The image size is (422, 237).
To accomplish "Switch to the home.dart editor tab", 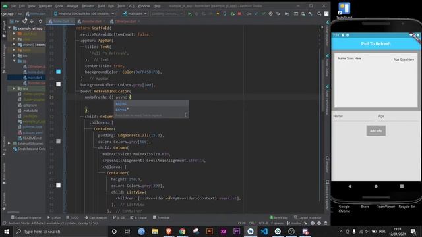I will tap(61, 22).
